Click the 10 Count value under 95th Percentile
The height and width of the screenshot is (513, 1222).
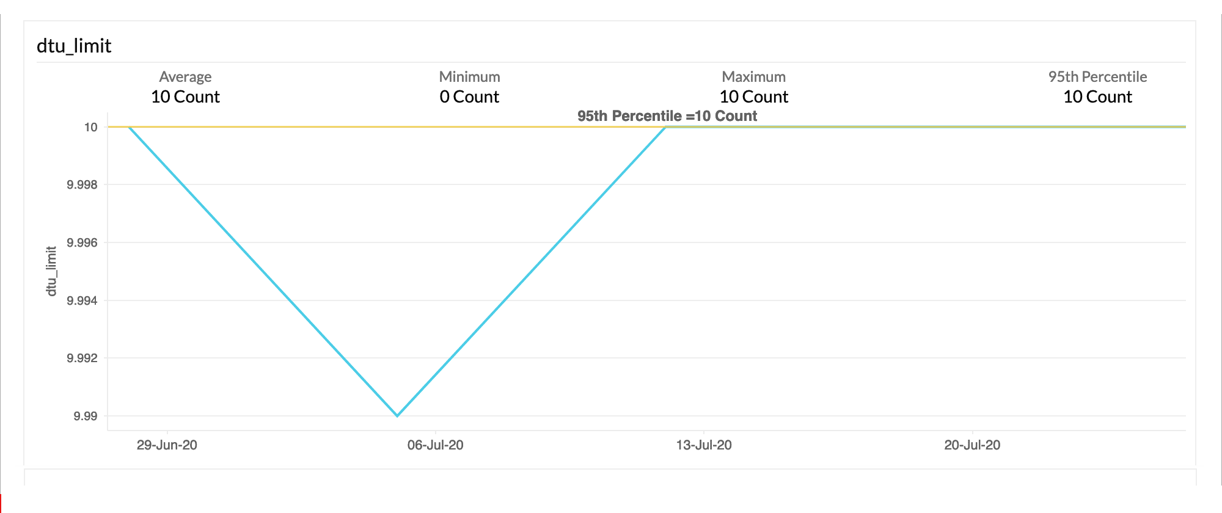(1097, 96)
